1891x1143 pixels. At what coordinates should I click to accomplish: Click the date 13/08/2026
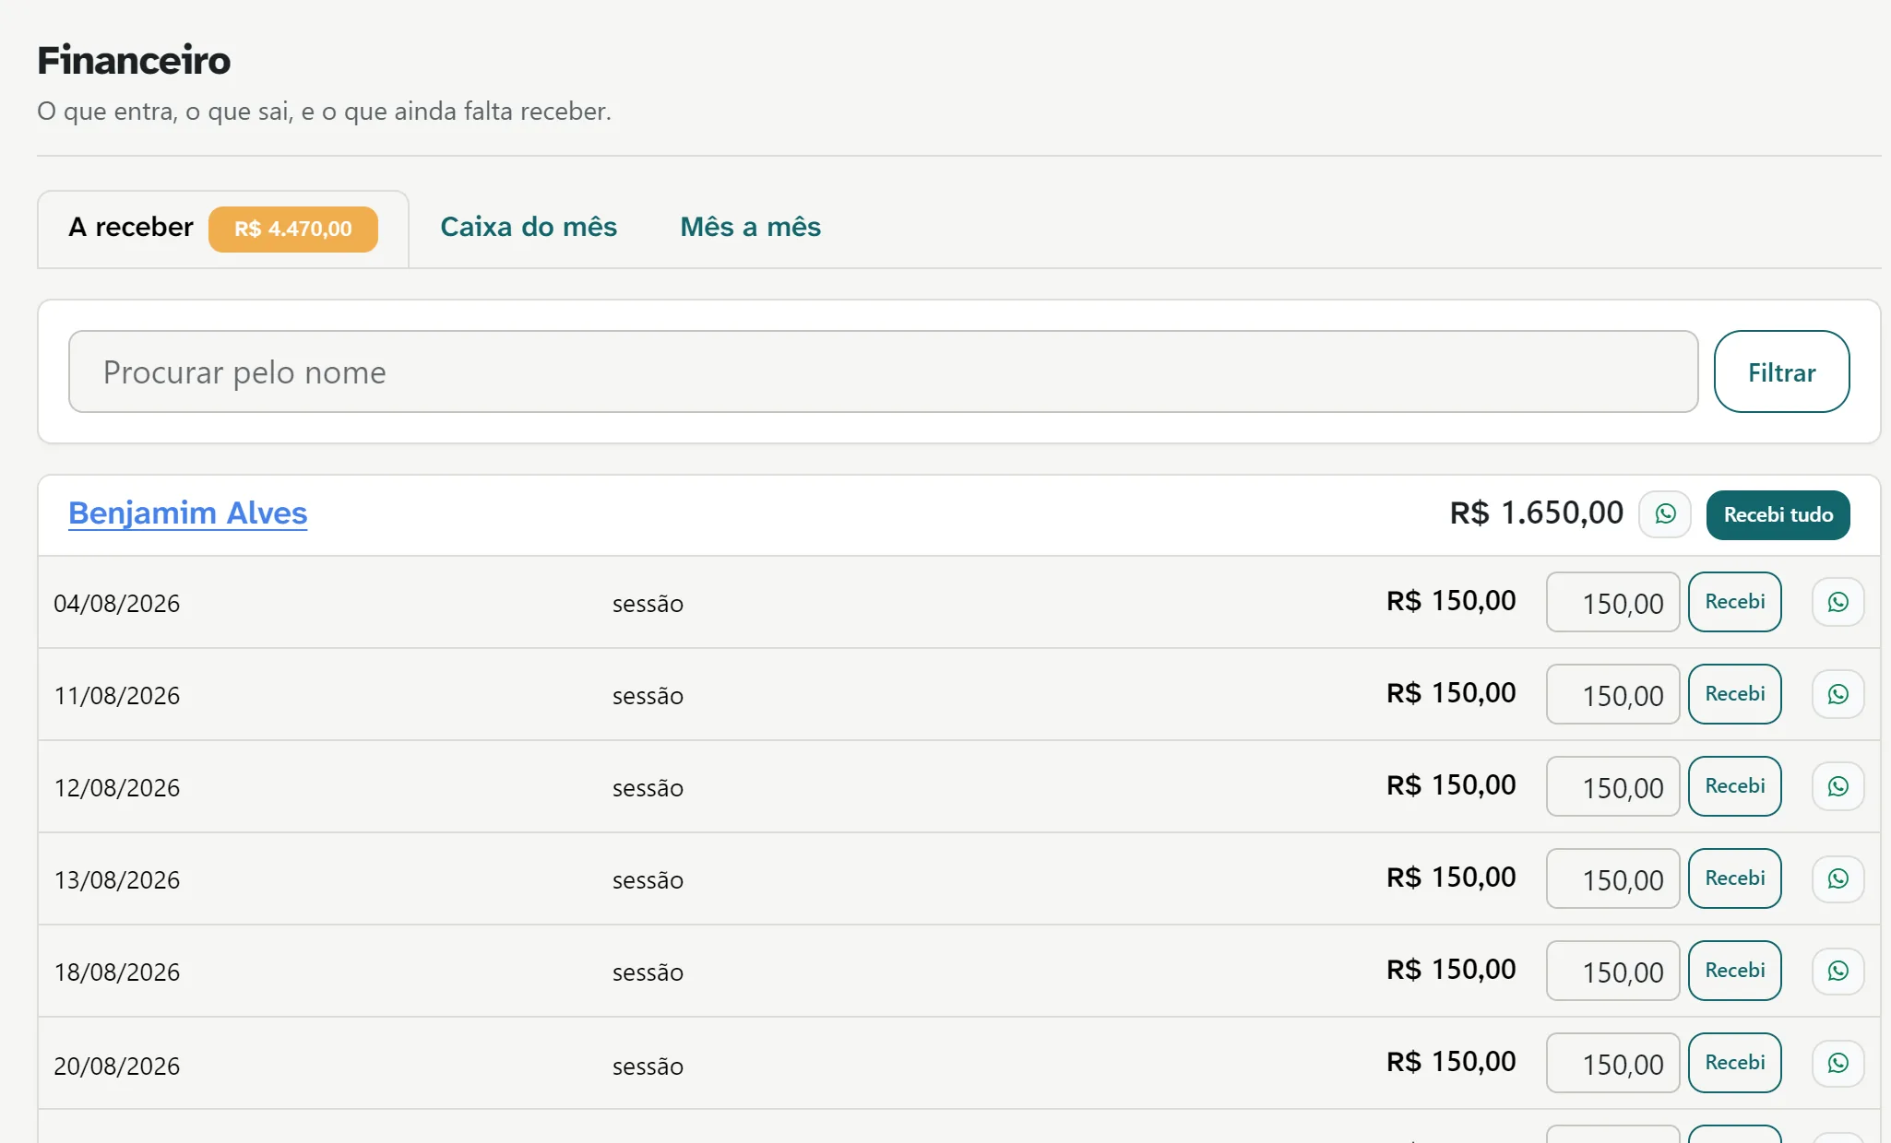tap(116, 880)
